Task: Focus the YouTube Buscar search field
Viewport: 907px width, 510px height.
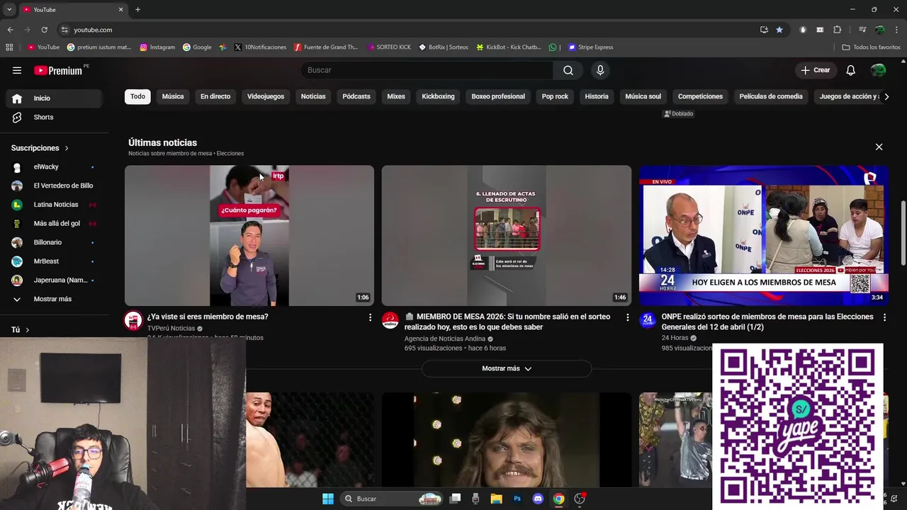Action: [427, 70]
